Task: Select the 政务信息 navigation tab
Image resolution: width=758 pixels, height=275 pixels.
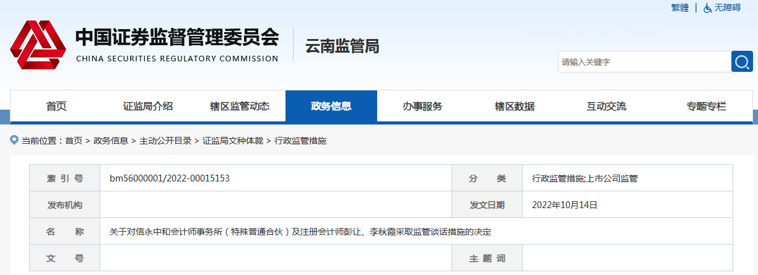Action: 331,106
